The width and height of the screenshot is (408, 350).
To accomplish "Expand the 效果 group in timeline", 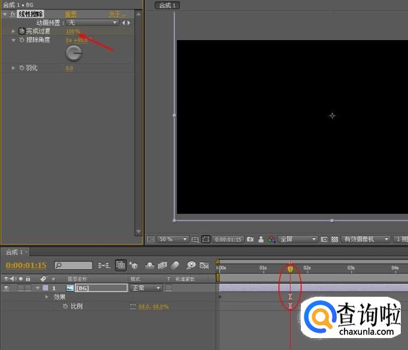I will pyautogui.click(x=47, y=297).
